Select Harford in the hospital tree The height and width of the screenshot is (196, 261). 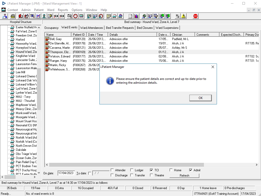(x=20, y=40)
